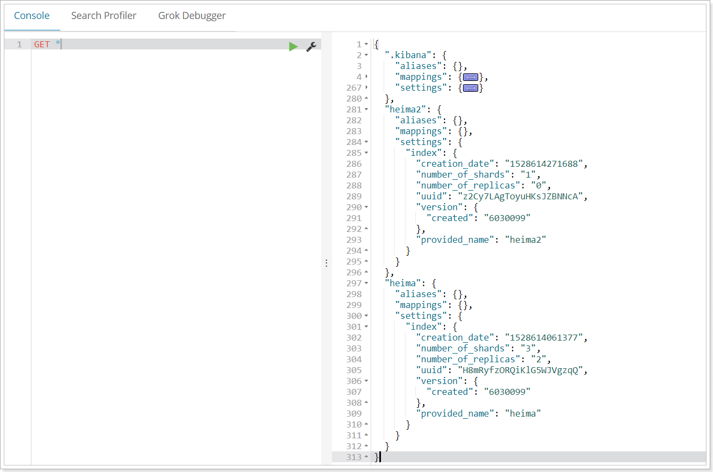Place cursor in the GET * request line
This screenshot has height=472, width=713.
(176, 45)
